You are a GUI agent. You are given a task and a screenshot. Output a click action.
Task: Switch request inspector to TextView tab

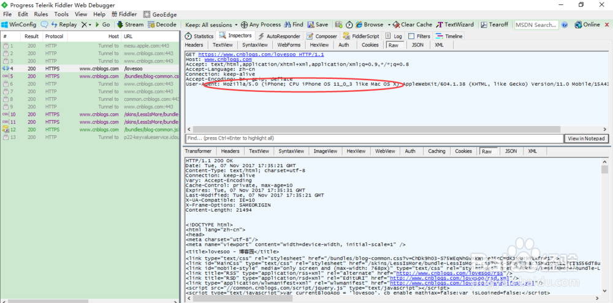point(223,45)
